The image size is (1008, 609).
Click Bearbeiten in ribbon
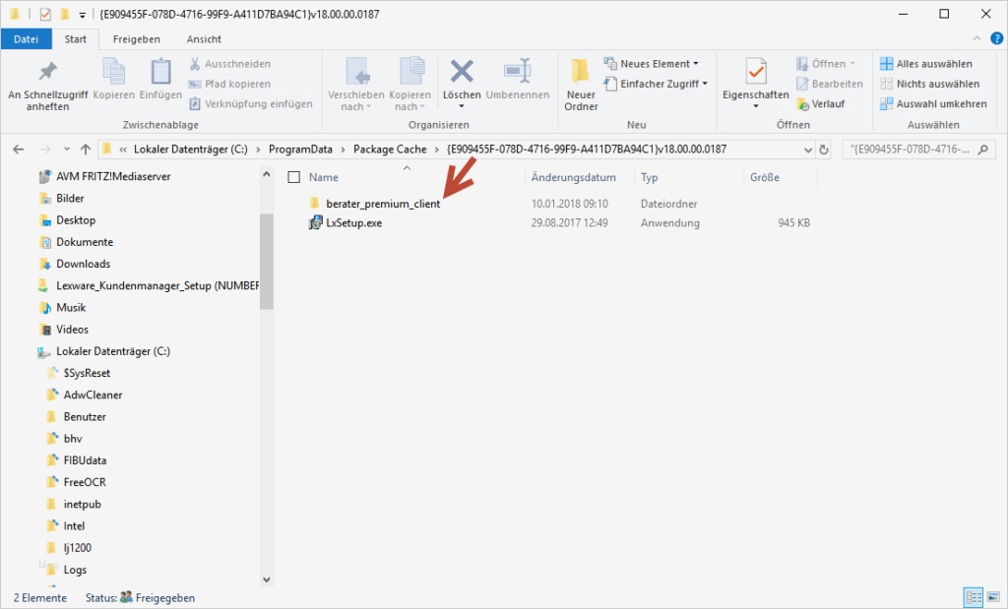point(829,84)
